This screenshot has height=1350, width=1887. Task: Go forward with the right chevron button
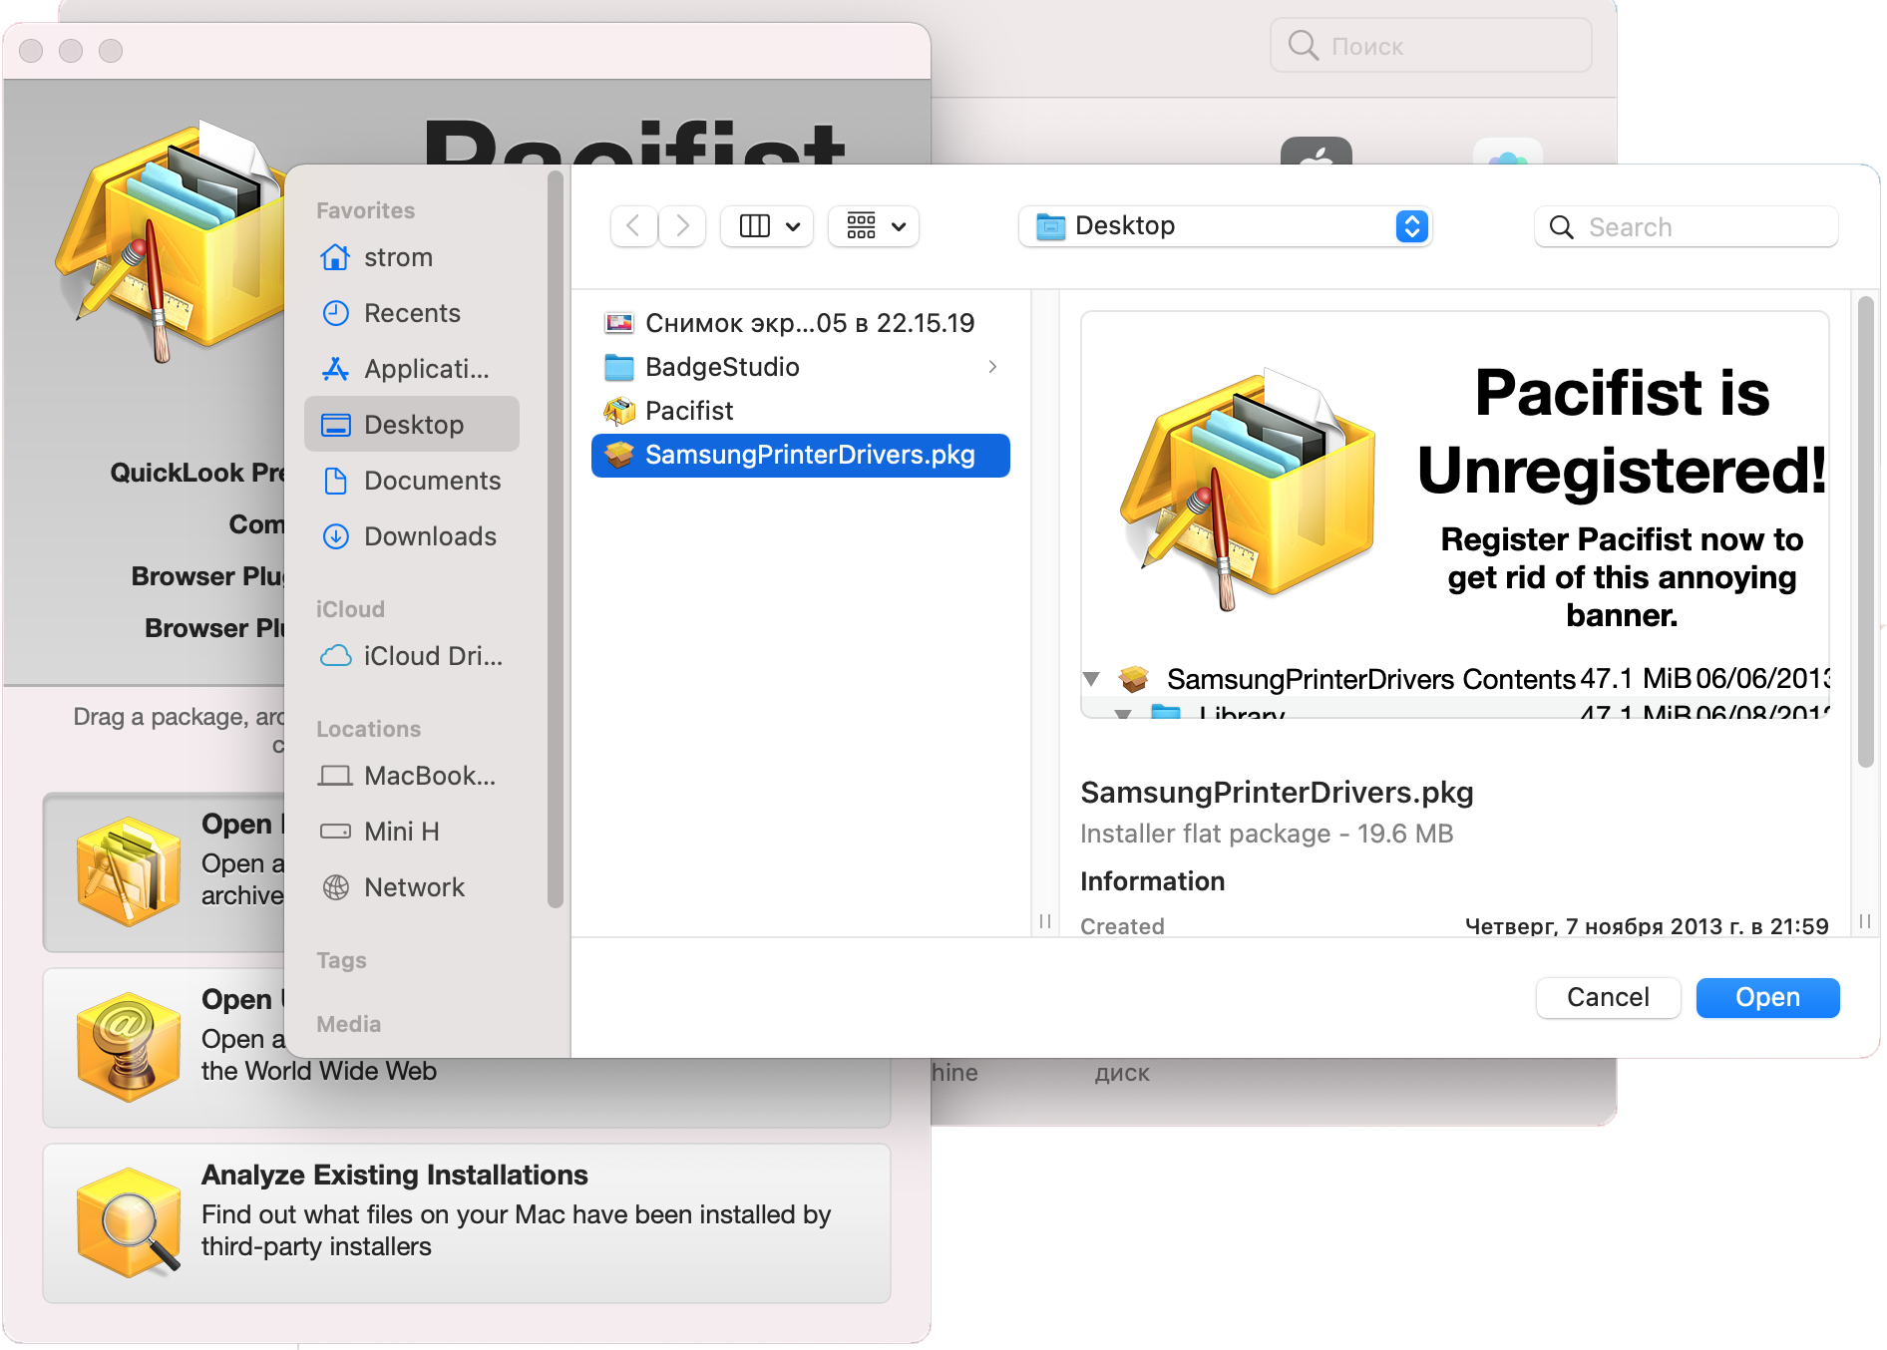682,226
